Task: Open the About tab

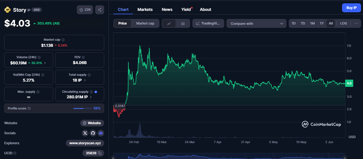Action: click(206, 9)
